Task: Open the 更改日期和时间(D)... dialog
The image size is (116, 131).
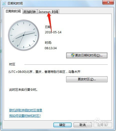Action: click(87, 55)
